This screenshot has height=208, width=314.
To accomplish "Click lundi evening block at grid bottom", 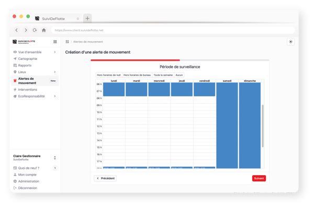I will point(114,167).
